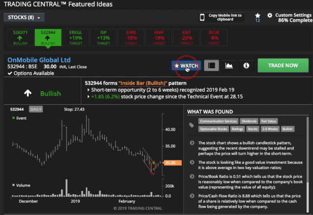Screen dimensions: 313x215
Task: Expand the Price/Book Ratio bullet
Action: tap(192, 176)
